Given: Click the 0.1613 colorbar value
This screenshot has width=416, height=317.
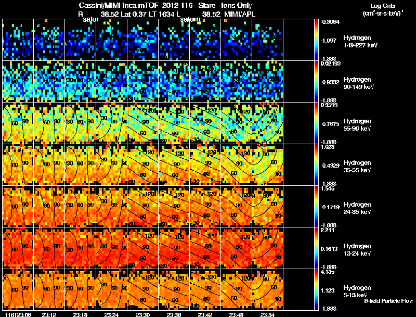Looking at the screenshot, I should point(329,249).
